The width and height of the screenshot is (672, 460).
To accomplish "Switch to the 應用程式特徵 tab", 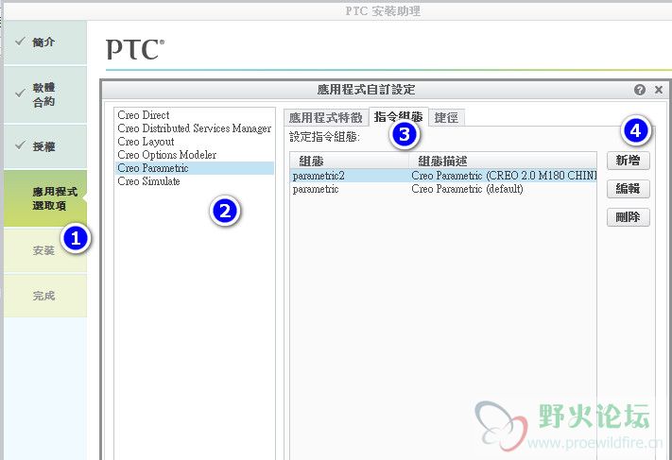I will (326, 117).
